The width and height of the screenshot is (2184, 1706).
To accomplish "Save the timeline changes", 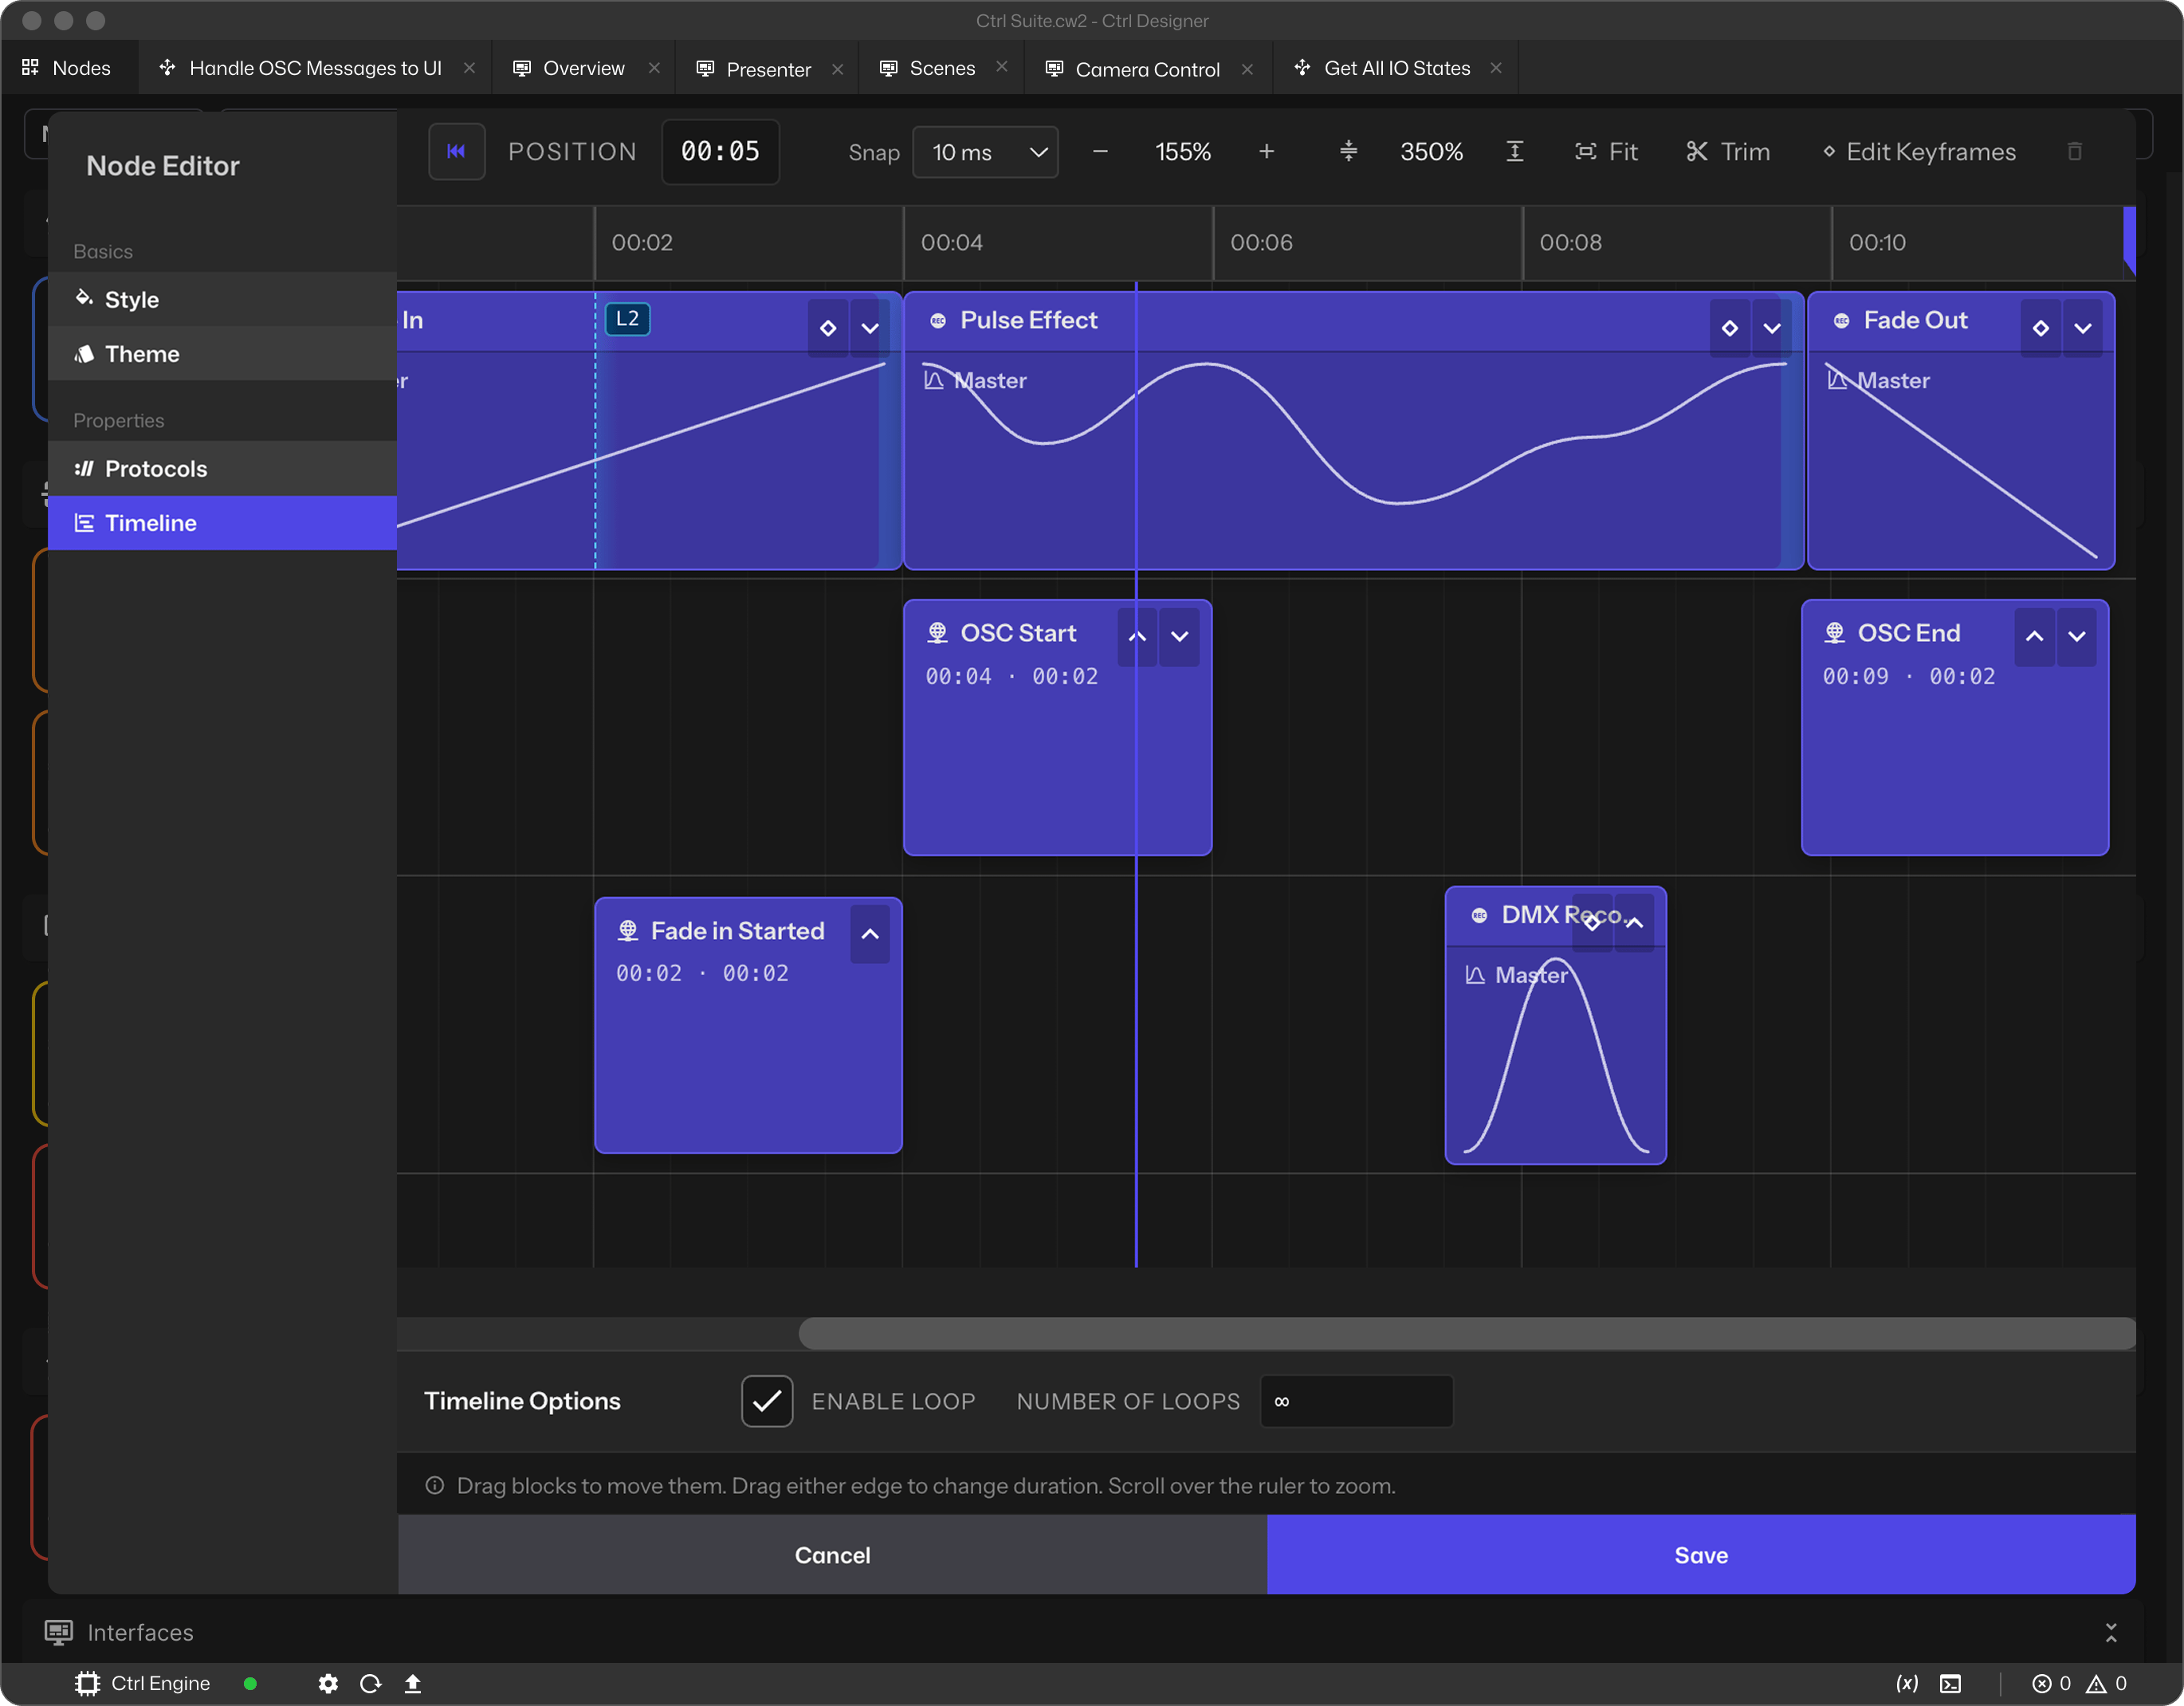I will 1701,1554.
